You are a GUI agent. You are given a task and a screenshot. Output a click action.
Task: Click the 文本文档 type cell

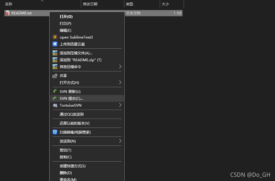(133, 13)
